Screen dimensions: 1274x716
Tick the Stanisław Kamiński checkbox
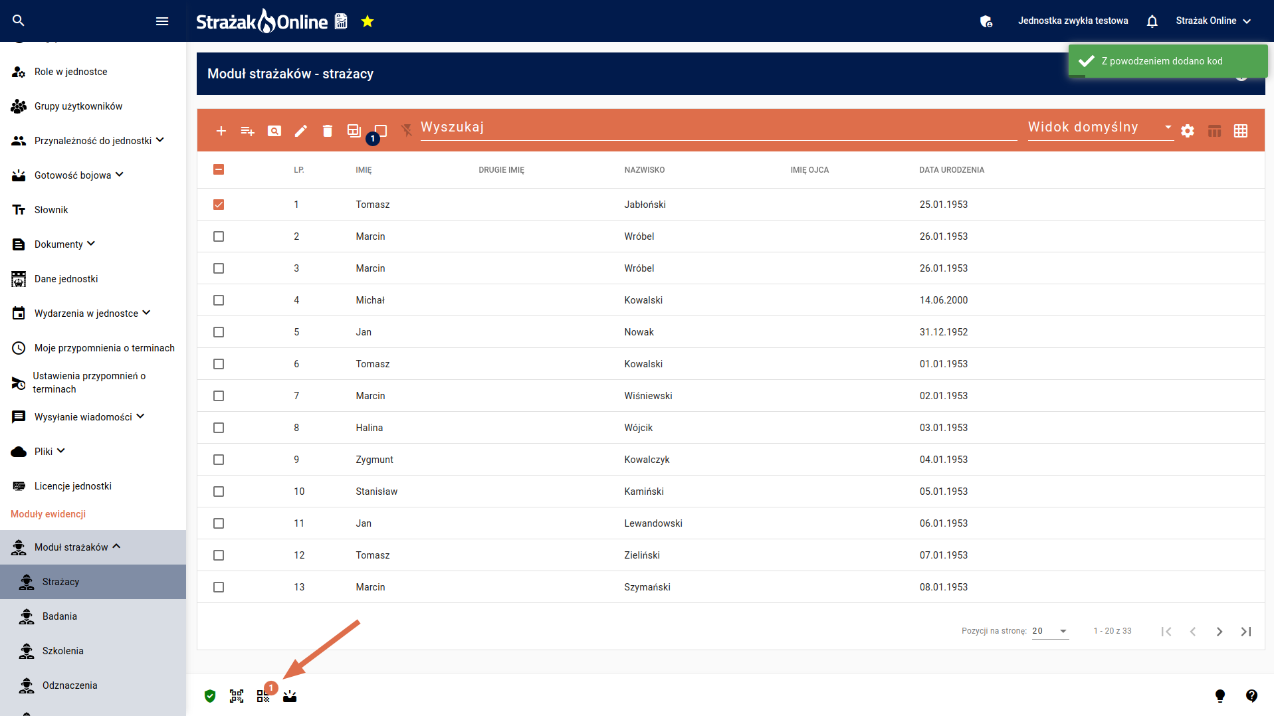[x=219, y=492]
